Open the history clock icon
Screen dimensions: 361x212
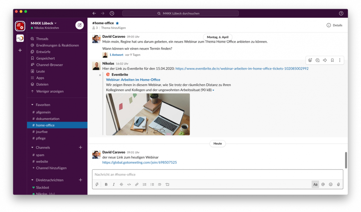coord(112,13)
